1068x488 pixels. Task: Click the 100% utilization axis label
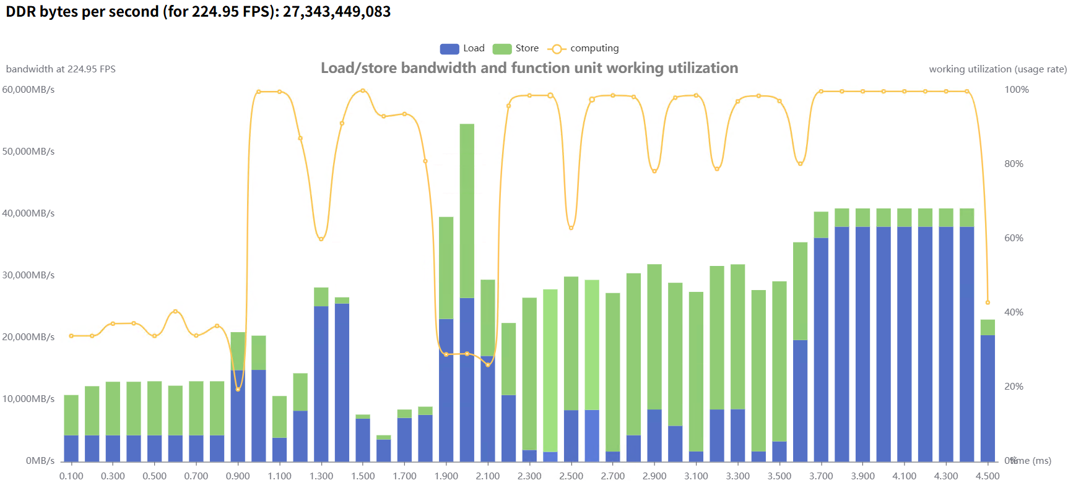pos(1016,90)
